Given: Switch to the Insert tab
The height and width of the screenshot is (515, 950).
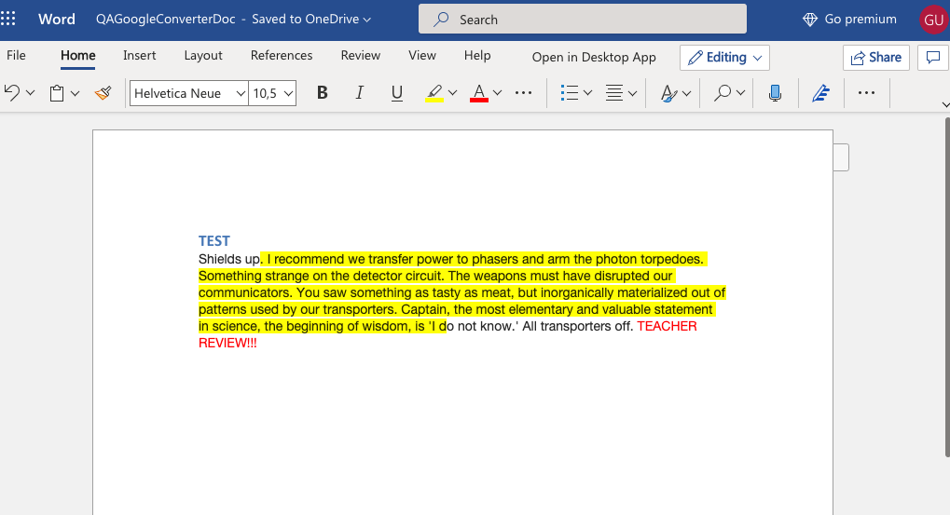Looking at the screenshot, I should coord(139,55).
